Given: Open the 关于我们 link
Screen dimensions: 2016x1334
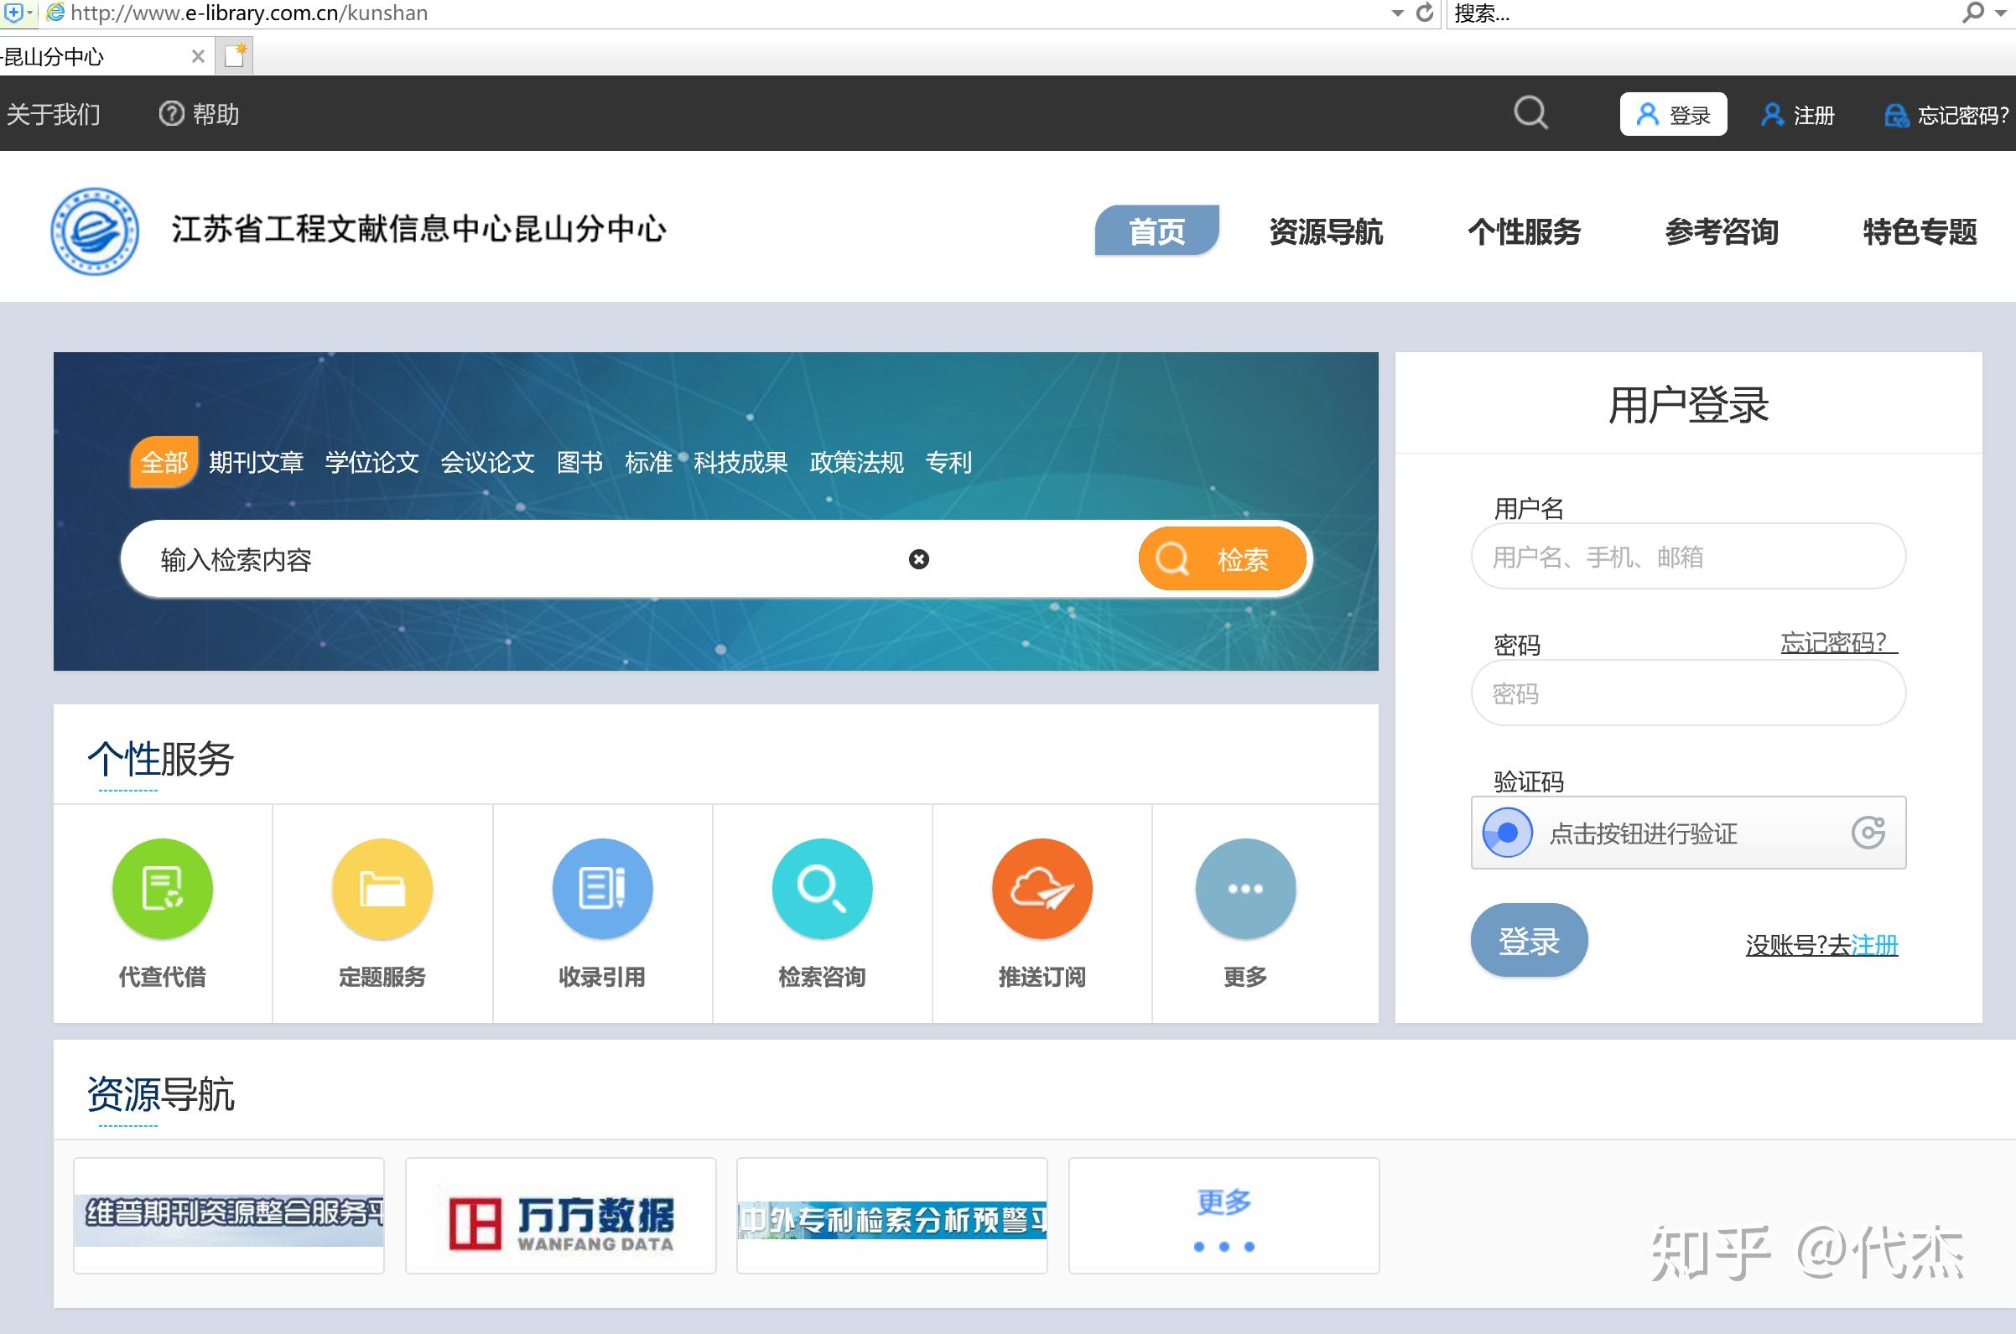Looking at the screenshot, I should [54, 113].
